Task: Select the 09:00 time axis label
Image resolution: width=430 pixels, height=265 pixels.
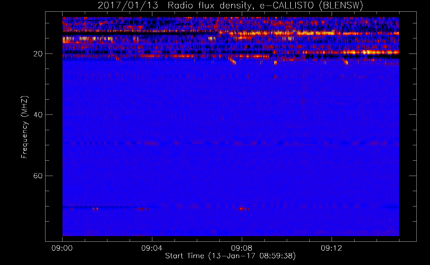Action: point(62,248)
